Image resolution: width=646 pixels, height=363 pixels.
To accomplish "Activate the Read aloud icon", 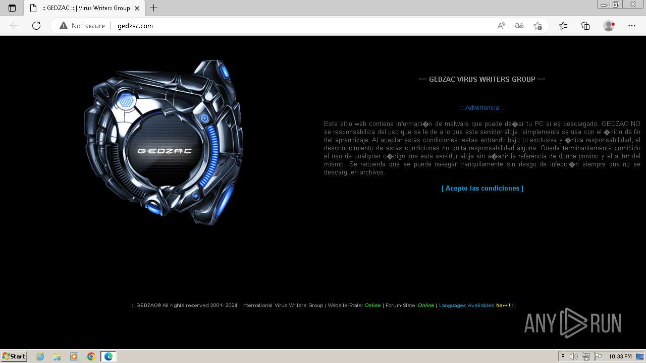I will pos(501,26).
